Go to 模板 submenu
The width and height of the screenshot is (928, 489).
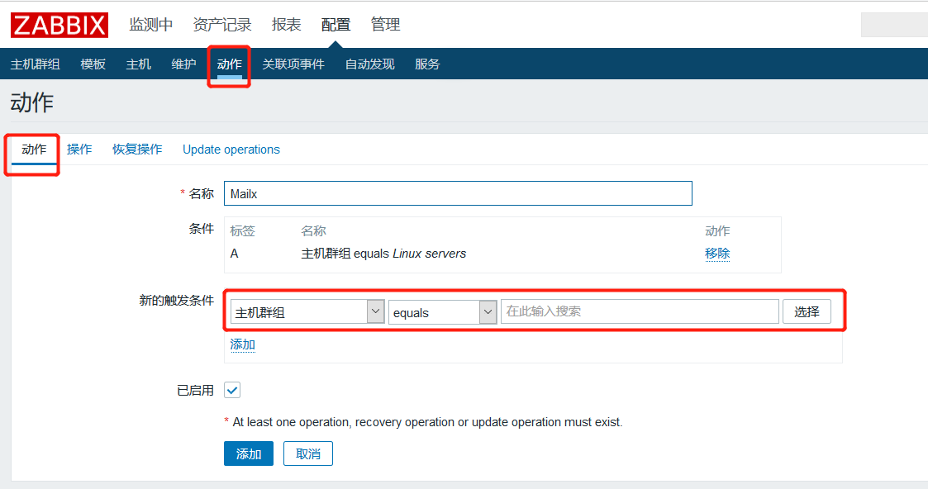[93, 64]
